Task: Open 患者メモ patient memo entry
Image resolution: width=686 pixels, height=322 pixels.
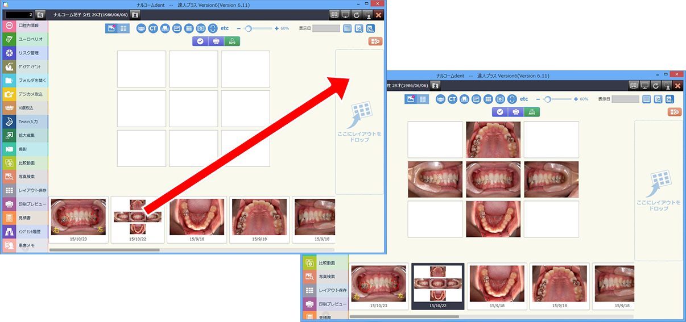Action: (x=24, y=245)
